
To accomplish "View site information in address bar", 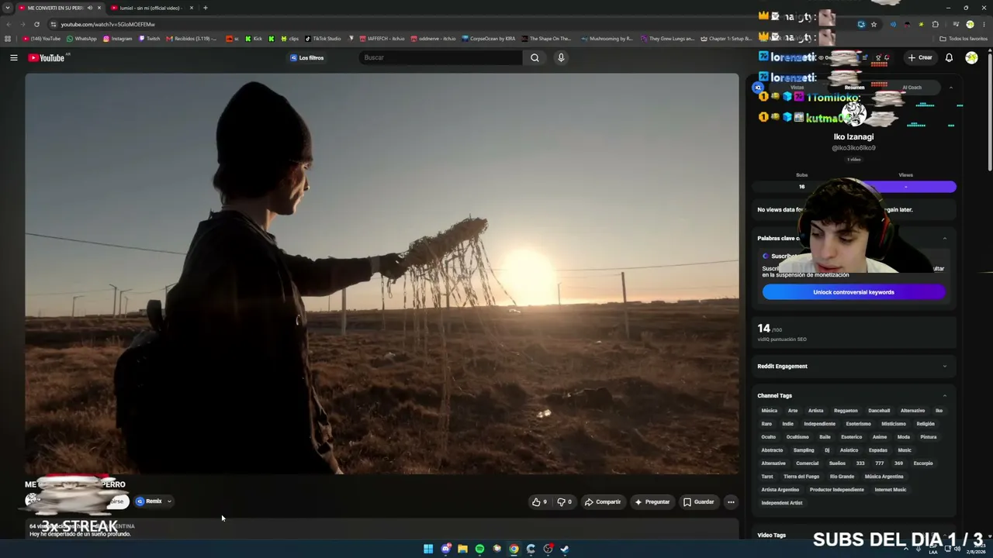I will point(53,24).
